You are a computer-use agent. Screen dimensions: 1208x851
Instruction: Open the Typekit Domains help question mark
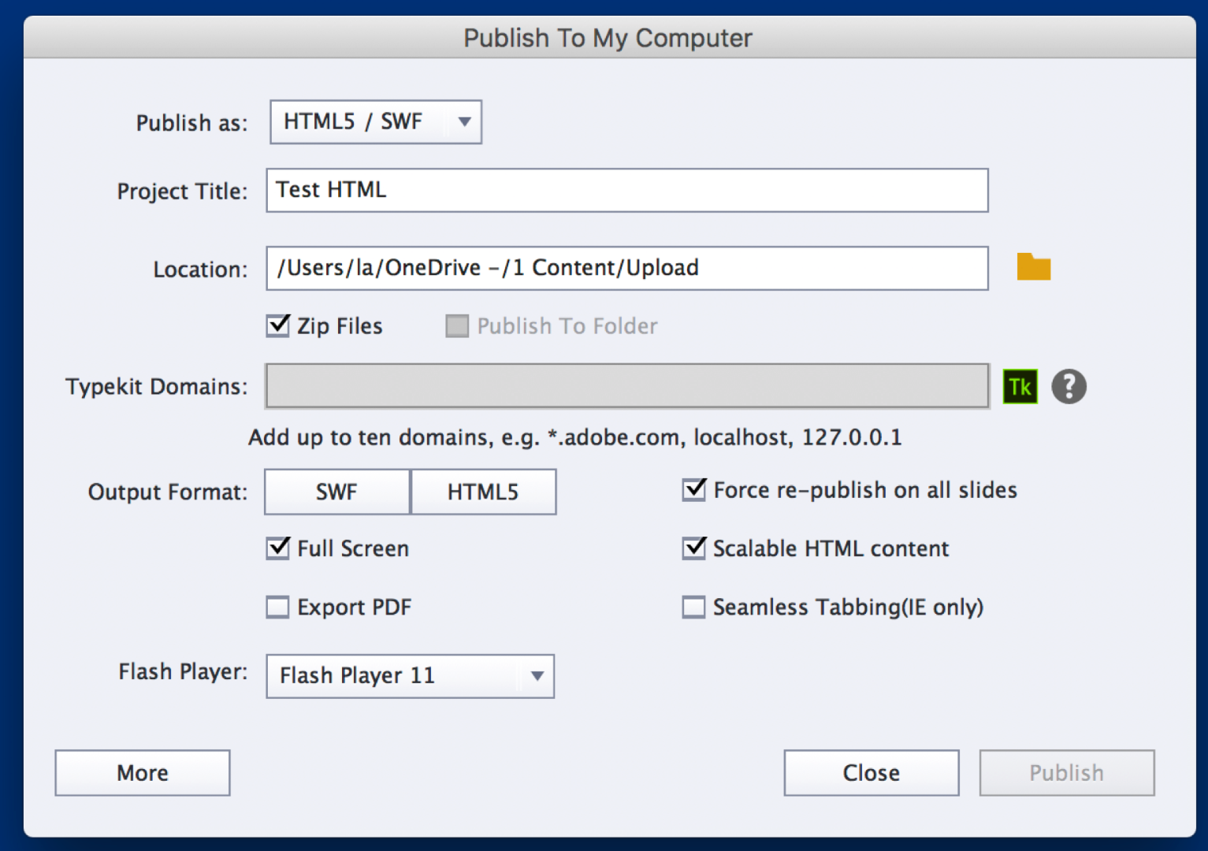pyautogui.click(x=1069, y=387)
